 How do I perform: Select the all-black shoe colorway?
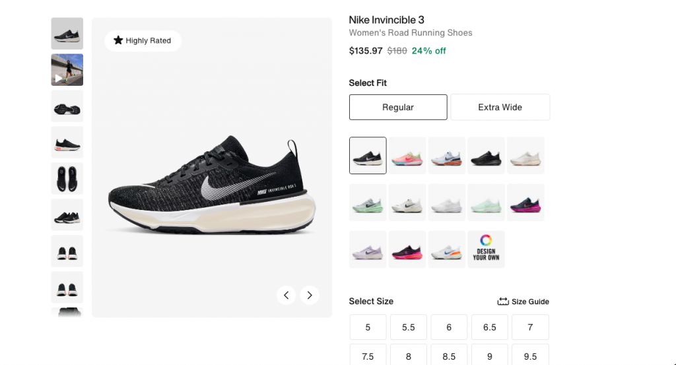[x=486, y=156]
